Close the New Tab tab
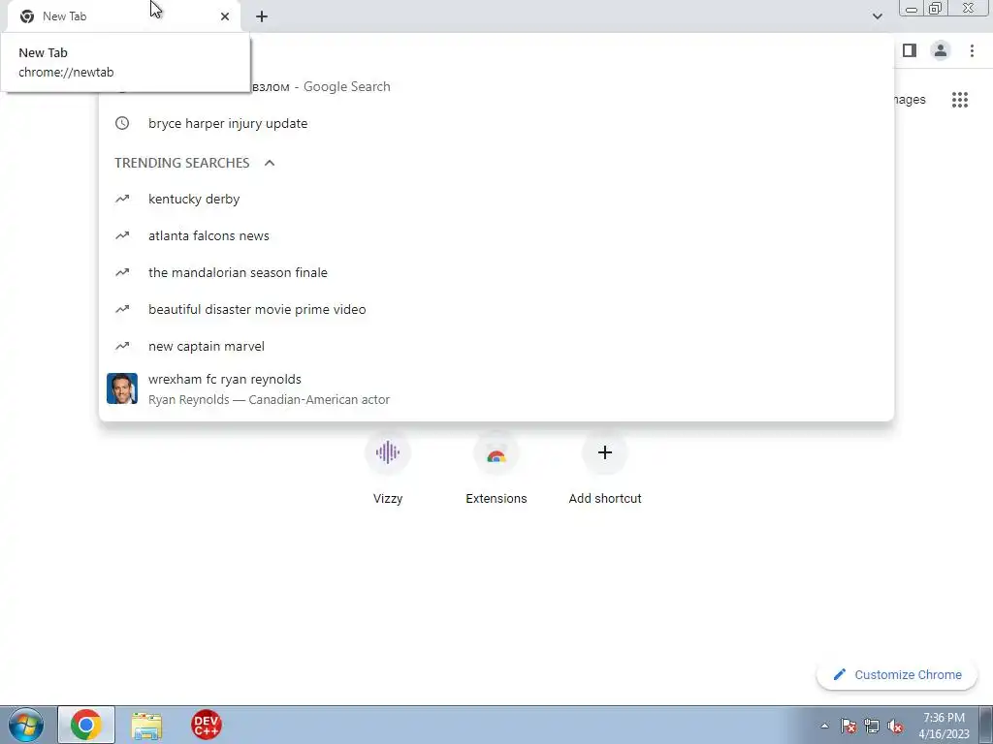The width and height of the screenshot is (993, 744). click(225, 16)
